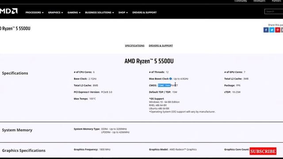Click RHEL x86 64-Bit text
283x159 pixels.
tap(158, 105)
